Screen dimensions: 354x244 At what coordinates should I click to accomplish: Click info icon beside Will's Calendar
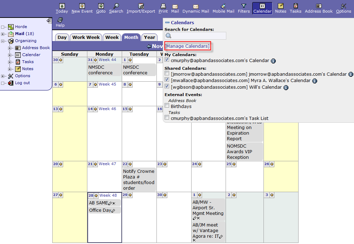coord(286,87)
